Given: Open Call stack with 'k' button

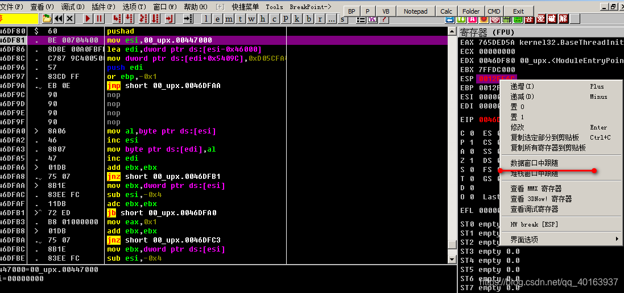Looking at the screenshot, I should click(x=297, y=19).
